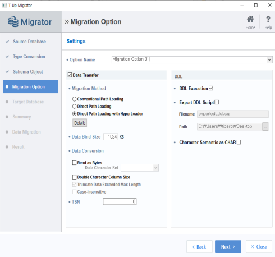
Task: Open the Option Name dropdown arrow
Action: coord(269,60)
